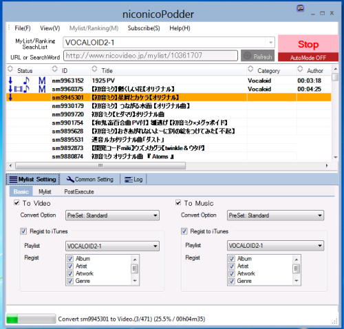This screenshot has width=344, height=329.
Task: Click the toolbar grip handle beside File
Action: (x=9, y=28)
